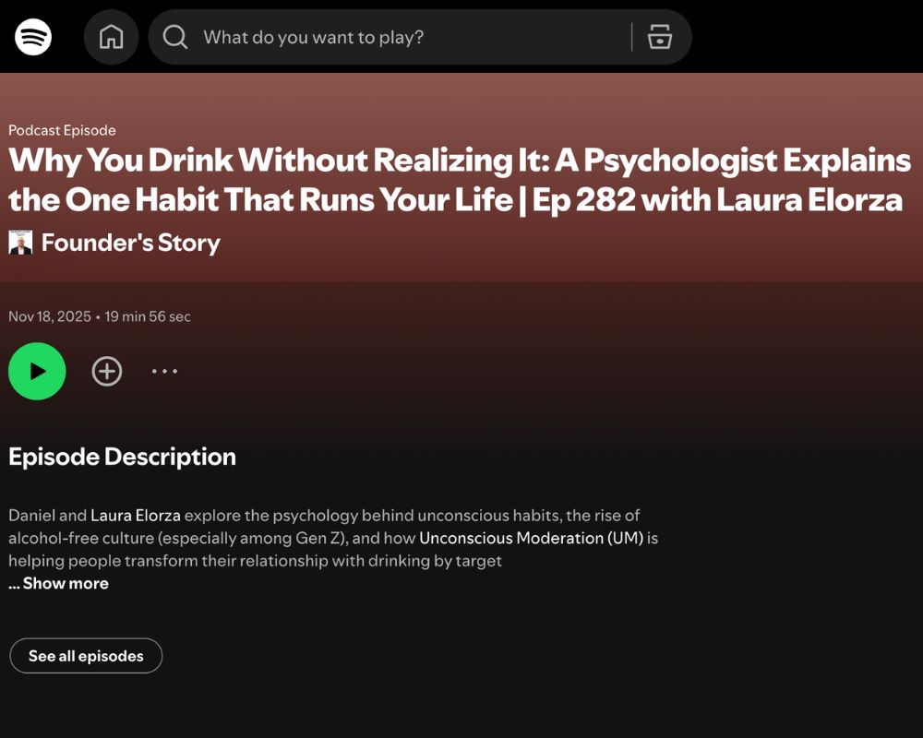This screenshot has width=923, height=738.
Task: Click the search magnifier icon
Action: pyautogui.click(x=174, y=37)
